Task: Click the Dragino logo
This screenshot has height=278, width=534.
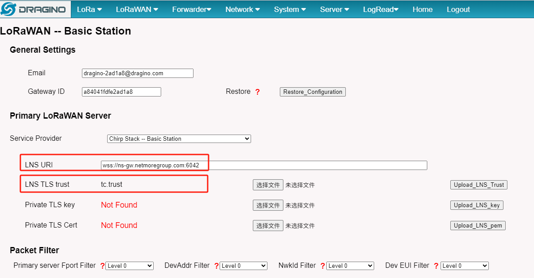Action: pos(35,9)
